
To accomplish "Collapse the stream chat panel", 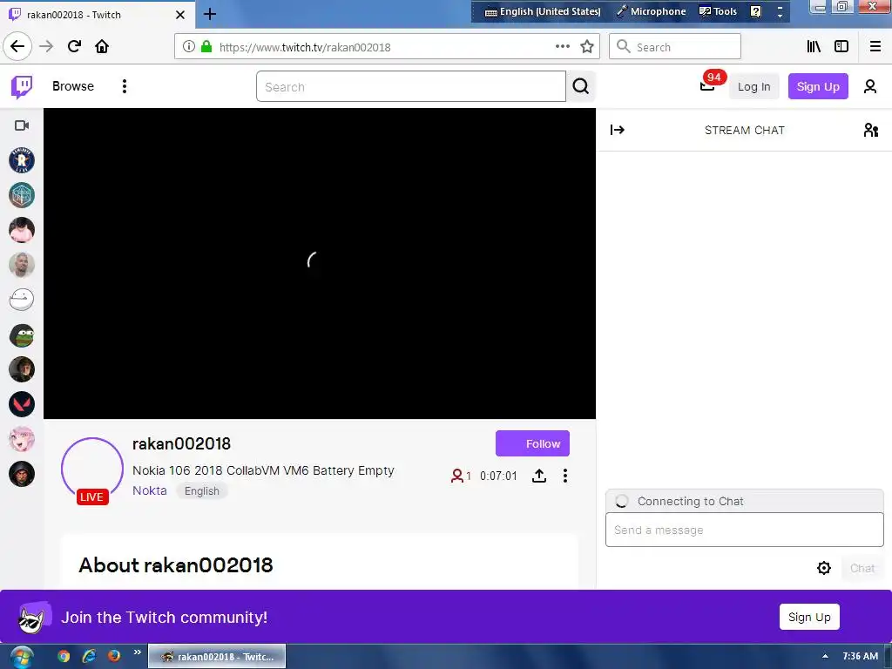I will click(x=618, y=131).
